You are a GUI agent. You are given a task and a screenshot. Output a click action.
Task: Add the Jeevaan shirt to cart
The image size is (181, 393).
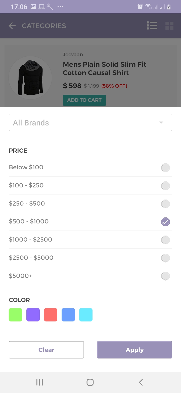point(84,100)
